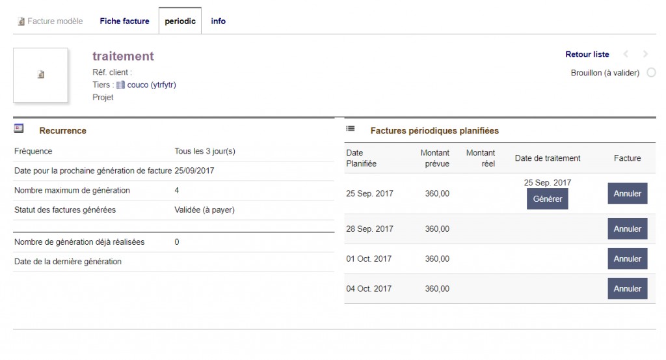Go to next record with right chevron

[x=645, y=54]
